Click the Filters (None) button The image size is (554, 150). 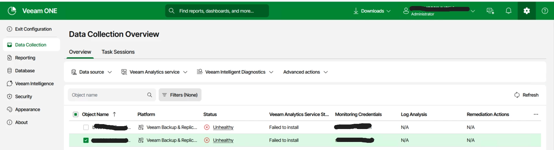coord(180,95)
